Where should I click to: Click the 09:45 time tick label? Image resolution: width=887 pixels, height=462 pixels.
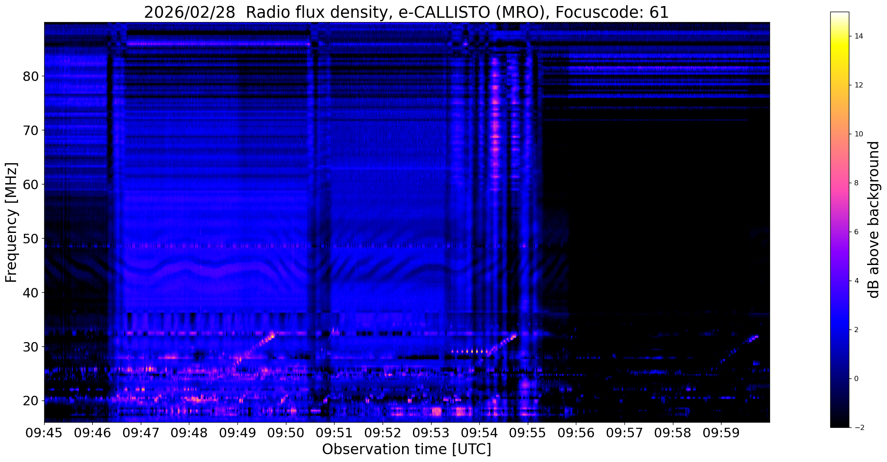tap(44, 433)
